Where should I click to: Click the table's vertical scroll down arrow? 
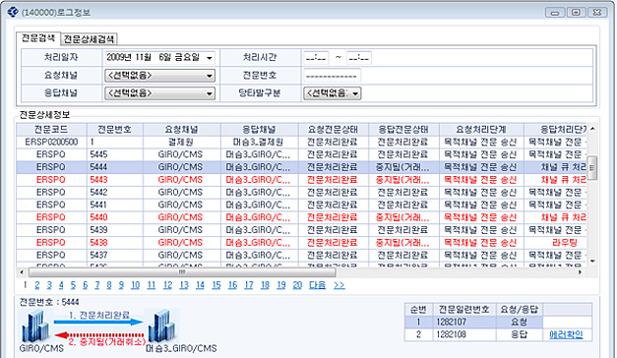click(592, 261)
